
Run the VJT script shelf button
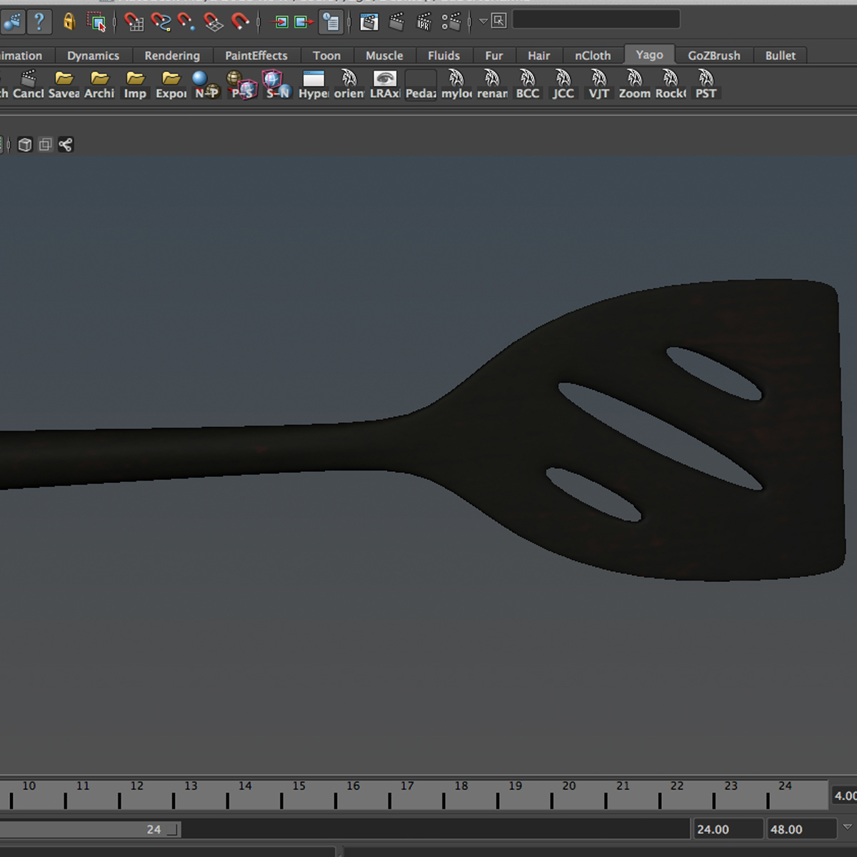[599, 85]
